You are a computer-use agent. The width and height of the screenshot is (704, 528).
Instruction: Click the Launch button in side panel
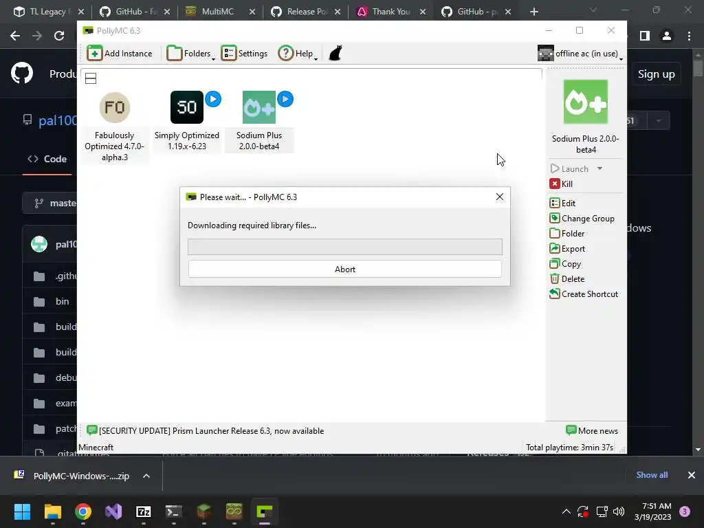pos(569,169)
